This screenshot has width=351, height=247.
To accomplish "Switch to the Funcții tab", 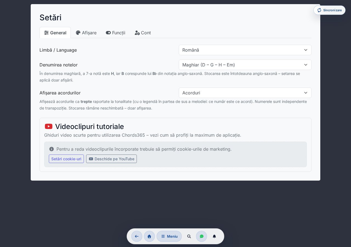I will (x=115, y=33).
